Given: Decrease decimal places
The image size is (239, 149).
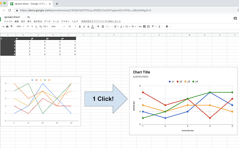Looking at the screenshot, I should point(36,26).
